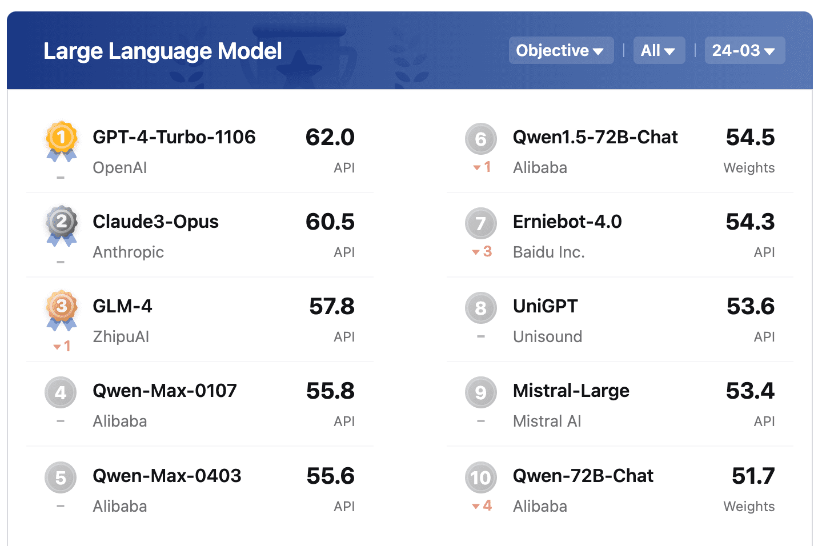Click the bronze rank 3 medal icon

61,310
